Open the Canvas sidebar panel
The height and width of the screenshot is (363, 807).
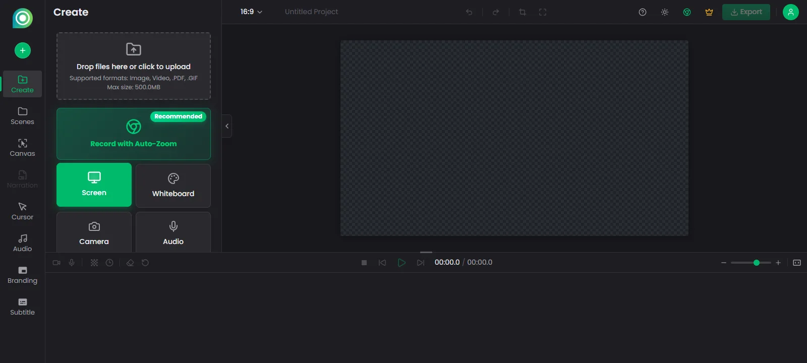22,148
